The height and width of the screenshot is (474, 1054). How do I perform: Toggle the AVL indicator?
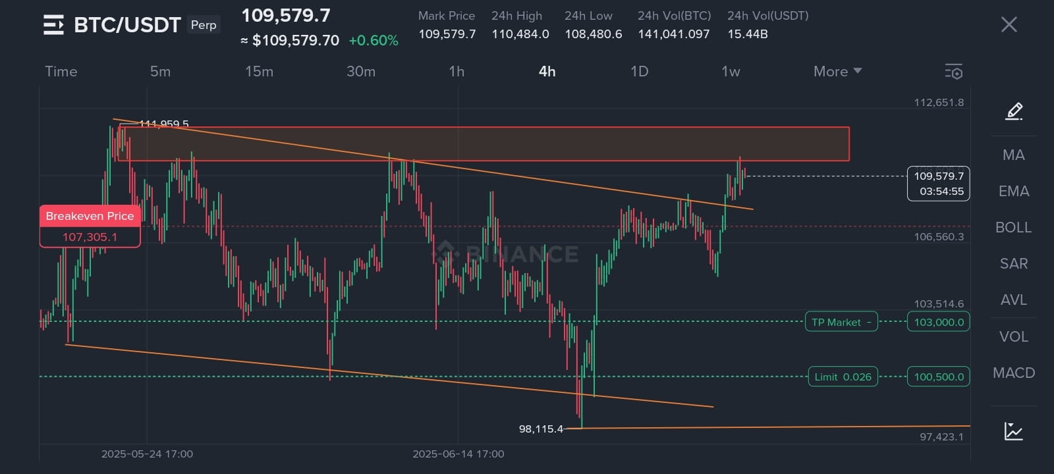[x=1013, y=300]
